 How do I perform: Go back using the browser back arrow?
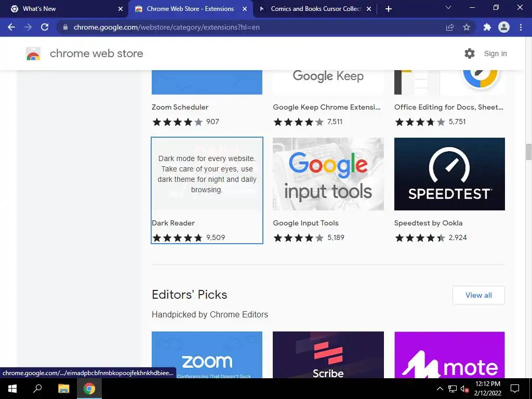click(11, 27)
